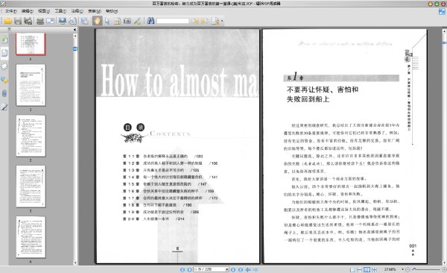Viewport: 447px width, 273px height.
Task: Click the typewriter pen tool icon
Action: point(137,21)
